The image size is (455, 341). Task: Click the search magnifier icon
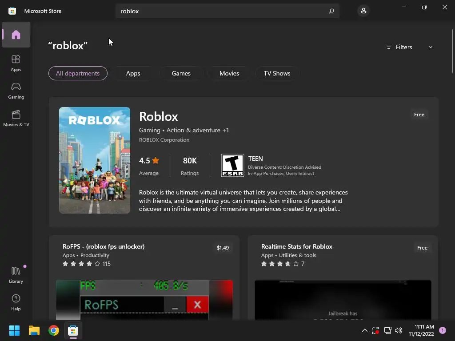click(x=331, y=11)
